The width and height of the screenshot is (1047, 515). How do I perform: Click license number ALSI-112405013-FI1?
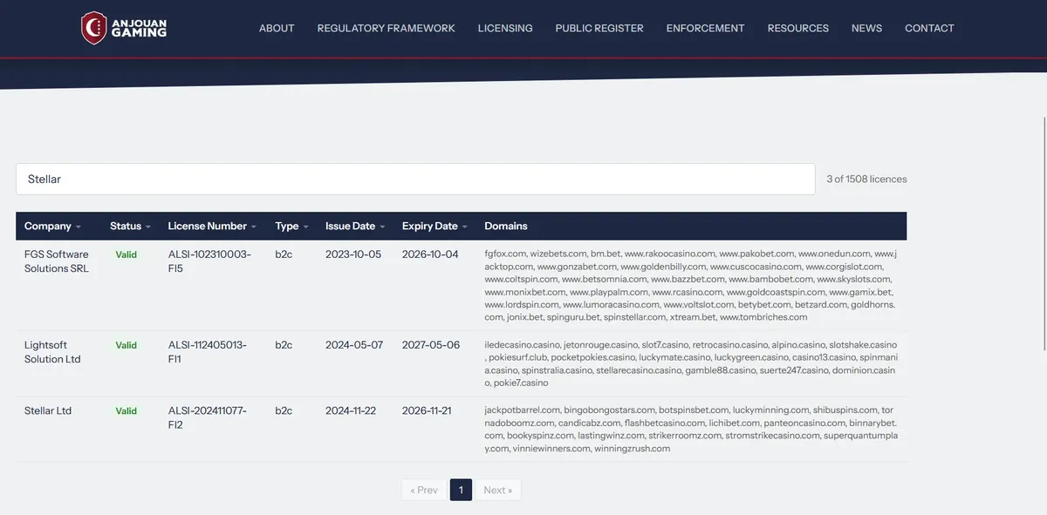pyautogui.click(x=208, y=352)
